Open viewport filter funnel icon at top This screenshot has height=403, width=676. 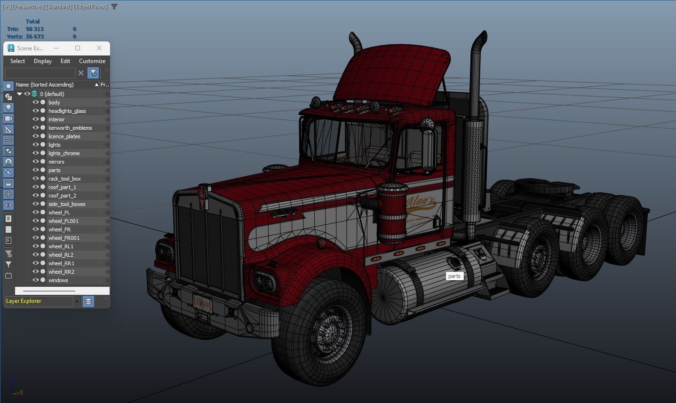tap(114, 7)
